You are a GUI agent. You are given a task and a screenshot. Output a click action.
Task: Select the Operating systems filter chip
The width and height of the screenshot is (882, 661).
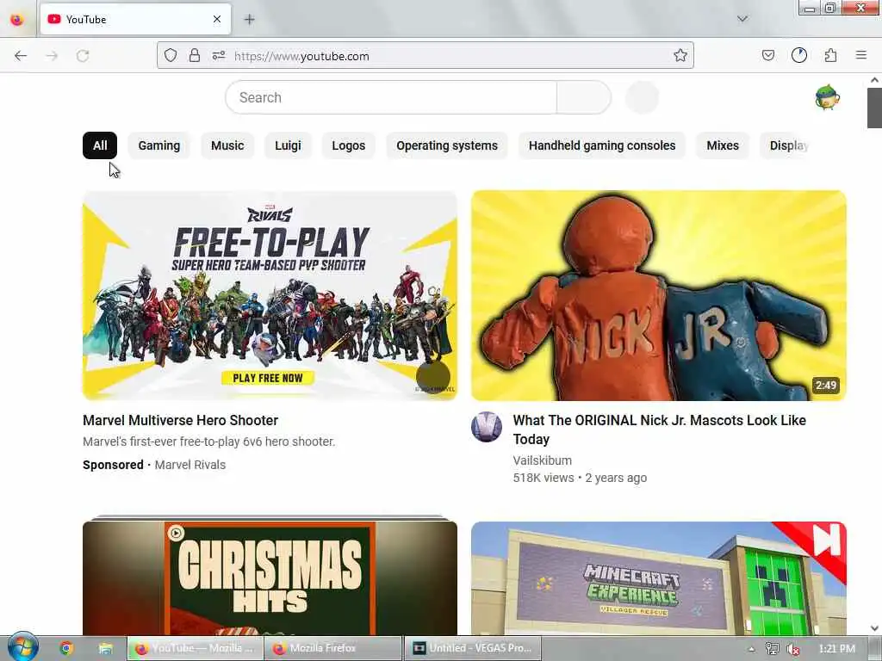[447, 145]
